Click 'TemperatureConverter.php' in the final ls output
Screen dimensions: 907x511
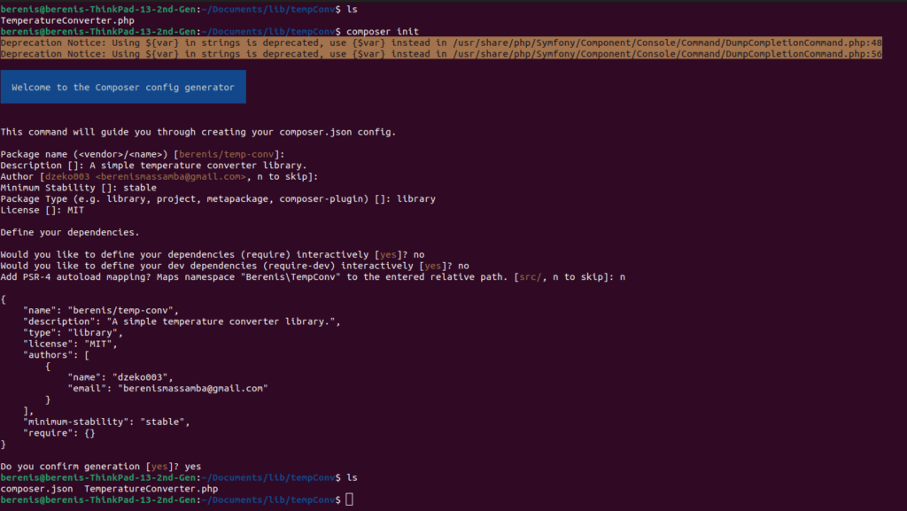[x=151, y=489]
